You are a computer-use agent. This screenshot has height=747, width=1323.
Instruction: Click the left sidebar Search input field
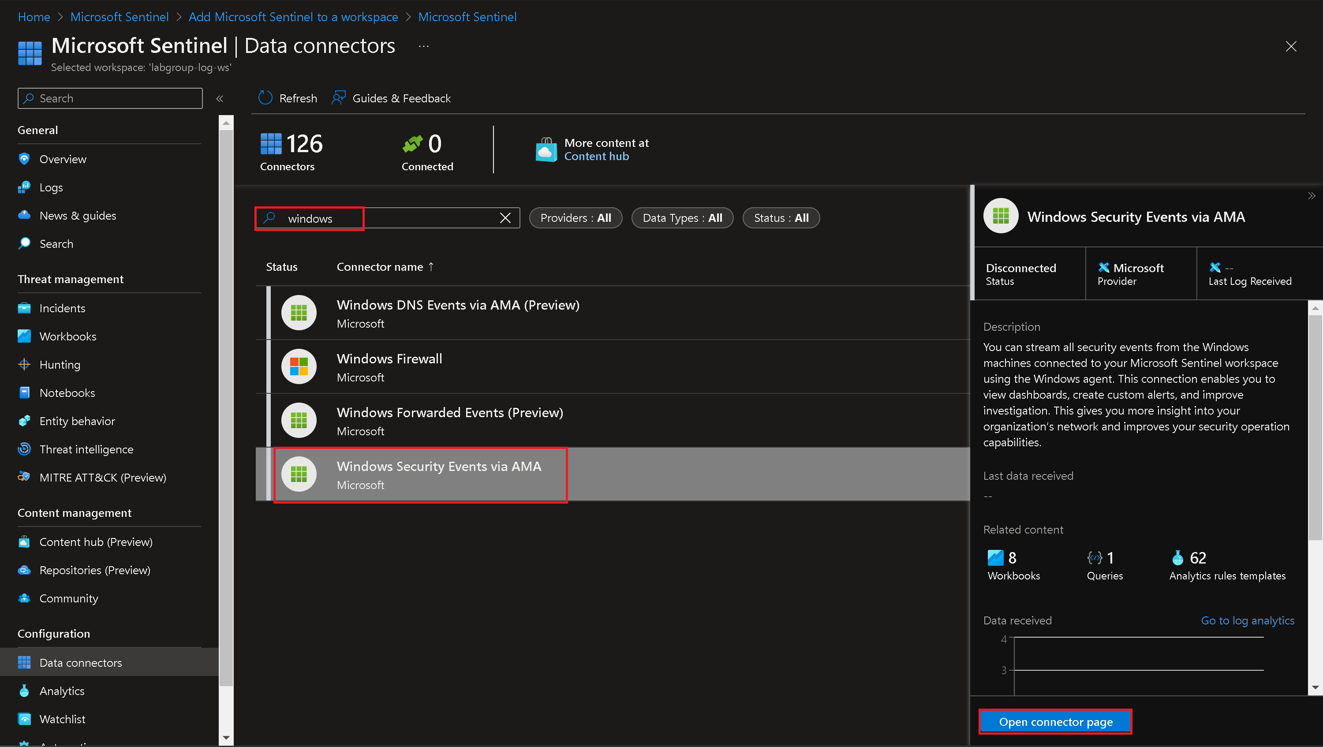pos(110,98)
